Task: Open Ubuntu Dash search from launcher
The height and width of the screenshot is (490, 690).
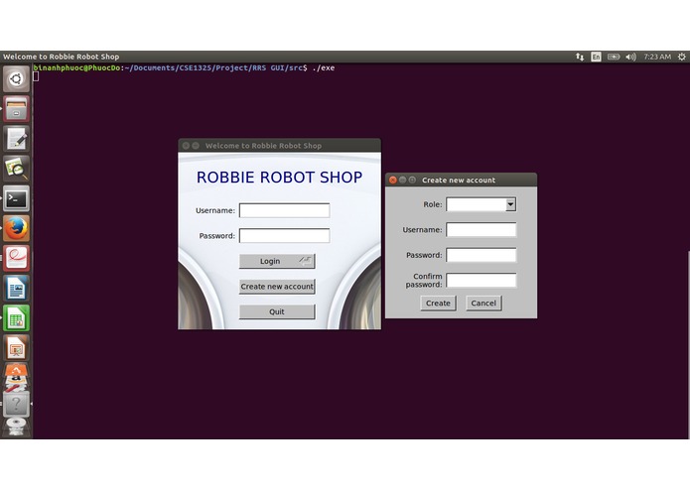Action: pos(16,79)
